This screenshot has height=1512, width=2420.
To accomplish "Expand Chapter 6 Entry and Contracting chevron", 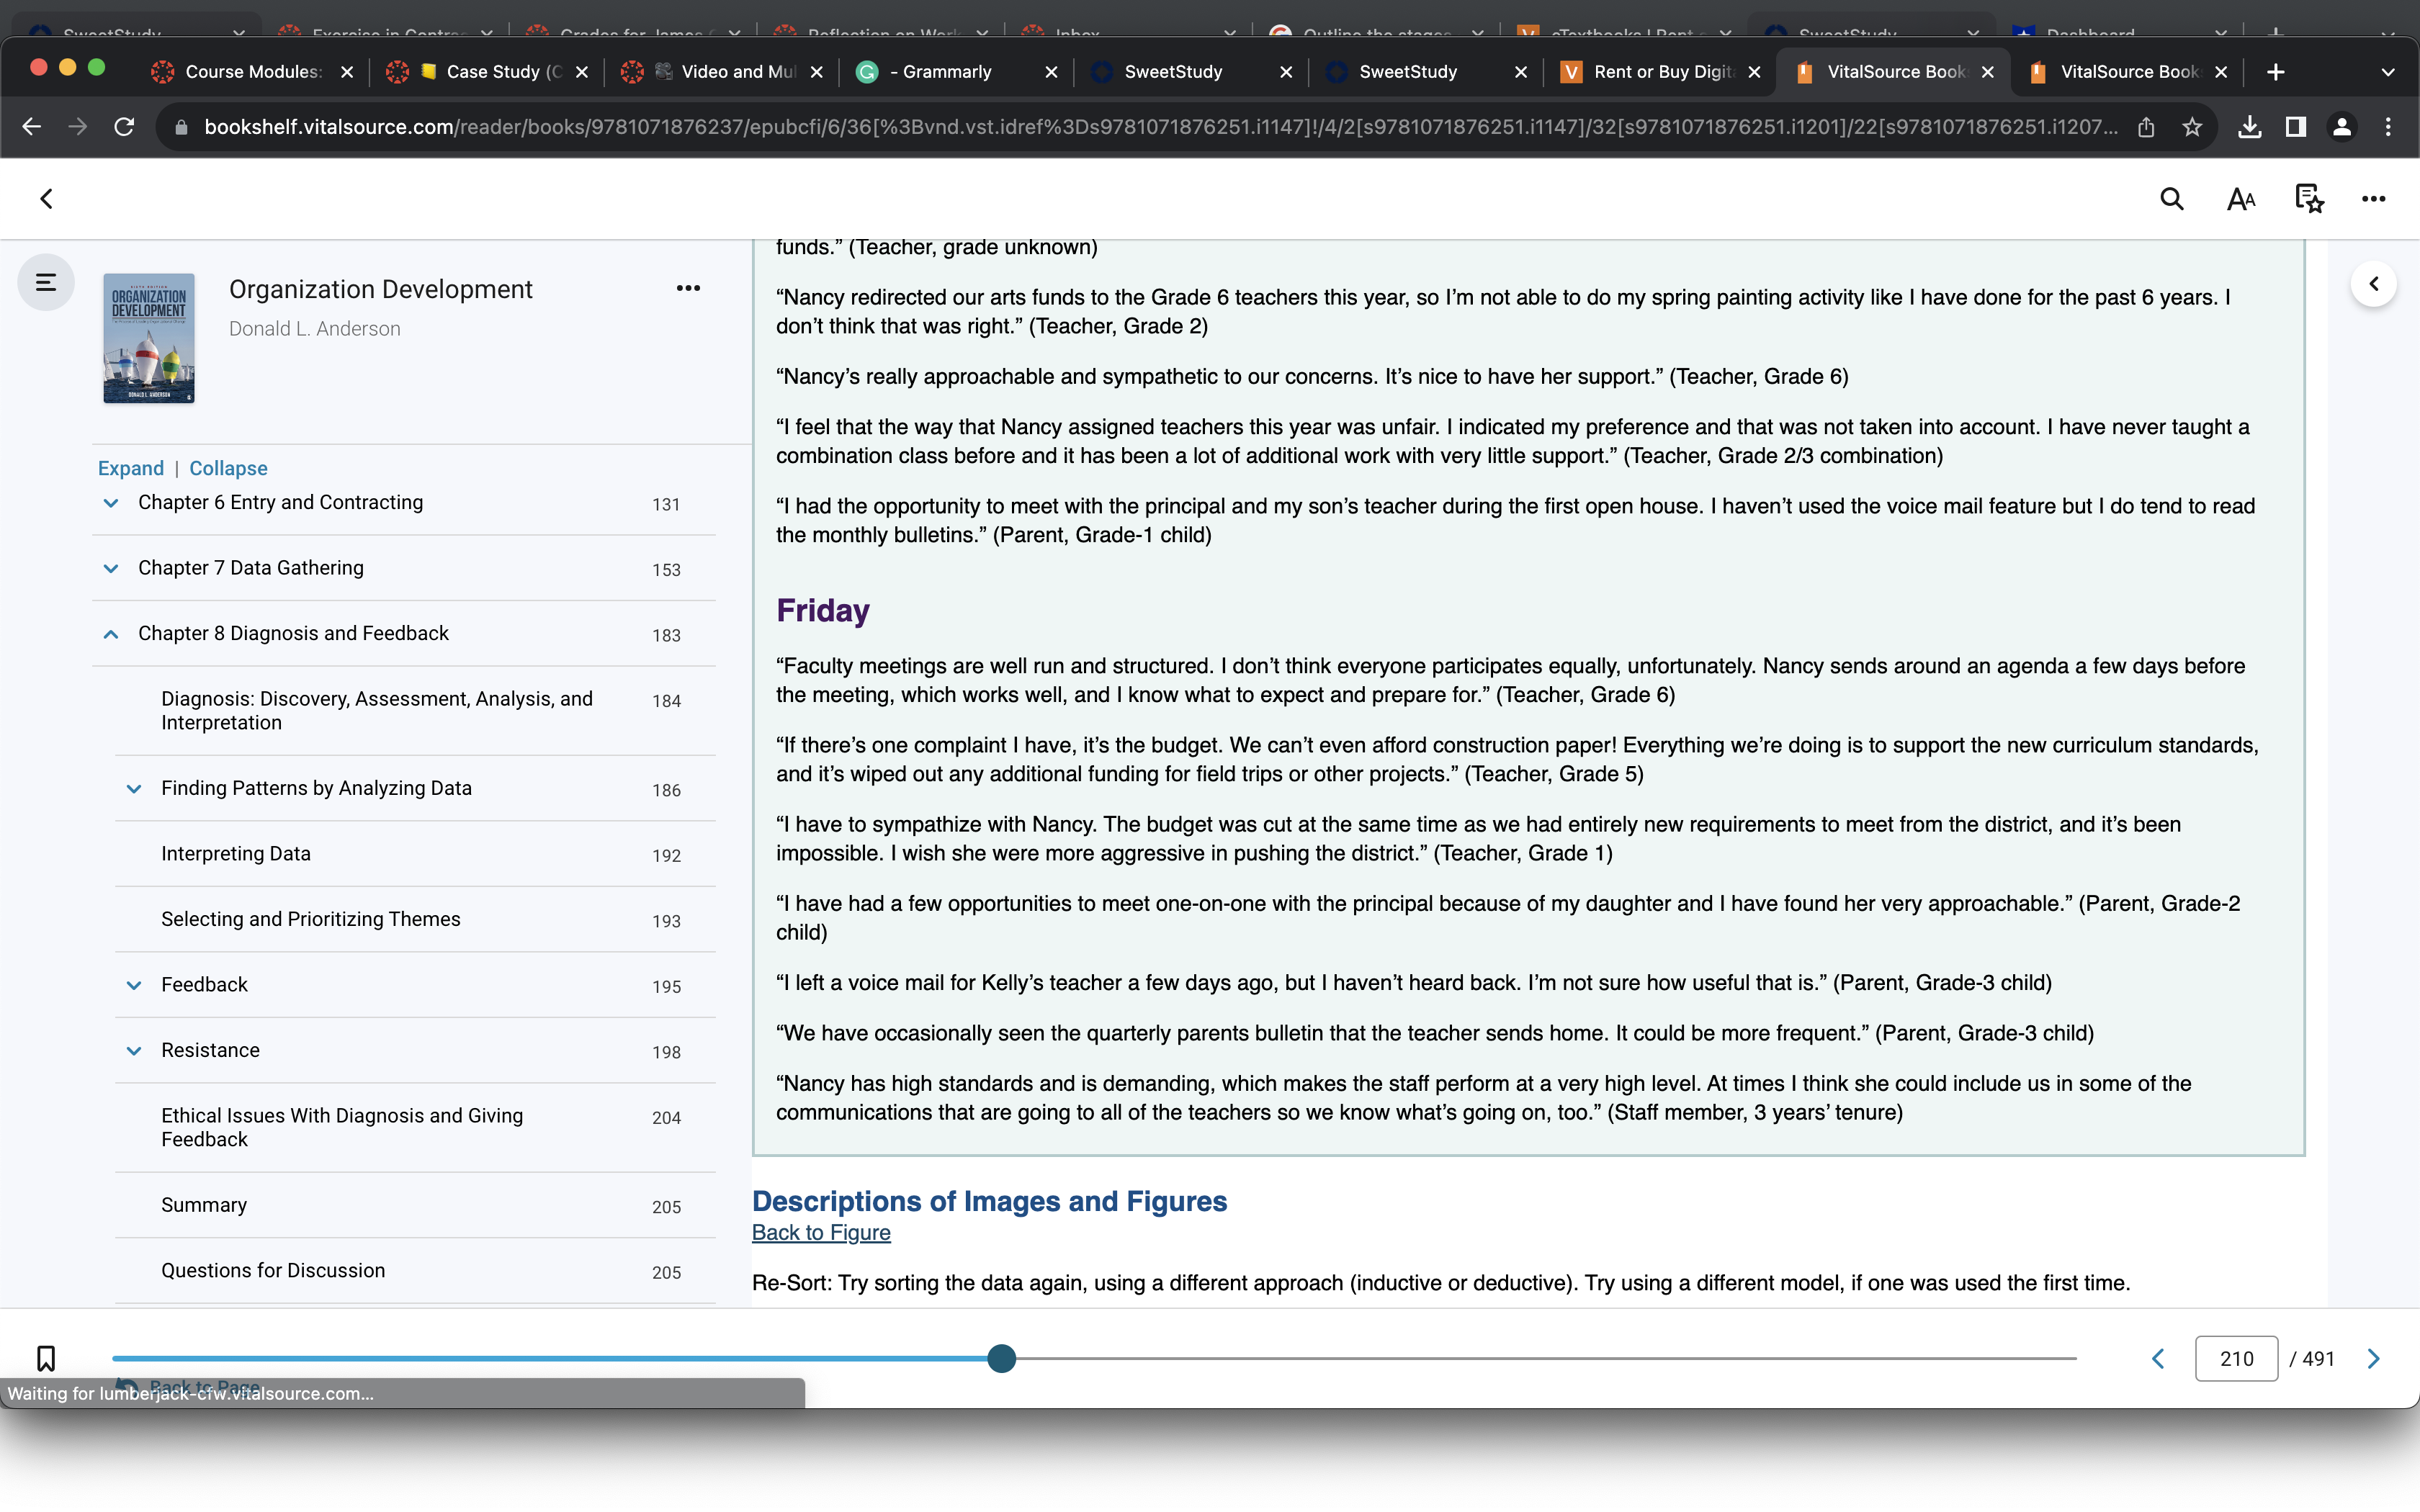I will pyautogui.click(x=111, y=503).
